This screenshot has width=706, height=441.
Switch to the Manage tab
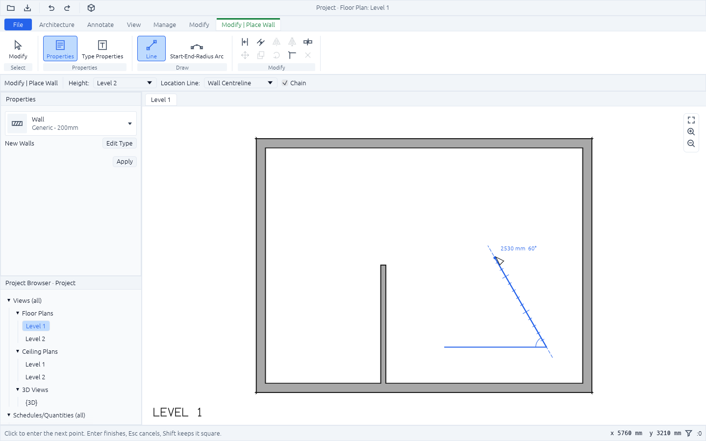pyautogui.click(x=165, y=24)
